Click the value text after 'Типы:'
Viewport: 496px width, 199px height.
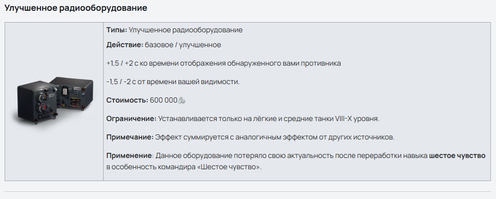click(186, 30)
